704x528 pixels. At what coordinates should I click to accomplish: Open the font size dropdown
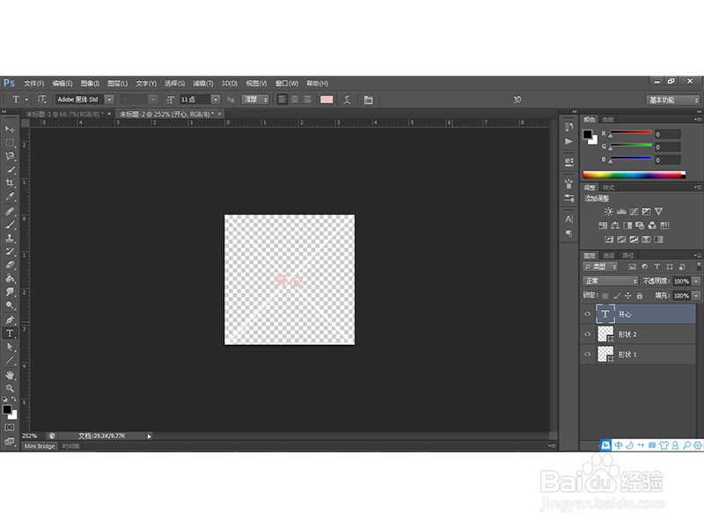coord(216,99)
